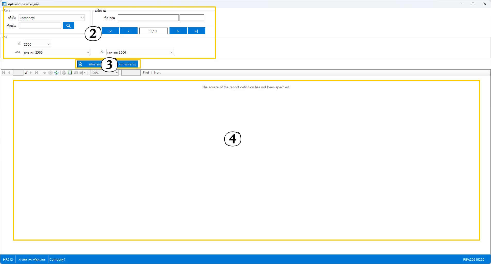Go to first page in report toolbar
This screenshot has height=264, width=491.
[x=4, y=73]
